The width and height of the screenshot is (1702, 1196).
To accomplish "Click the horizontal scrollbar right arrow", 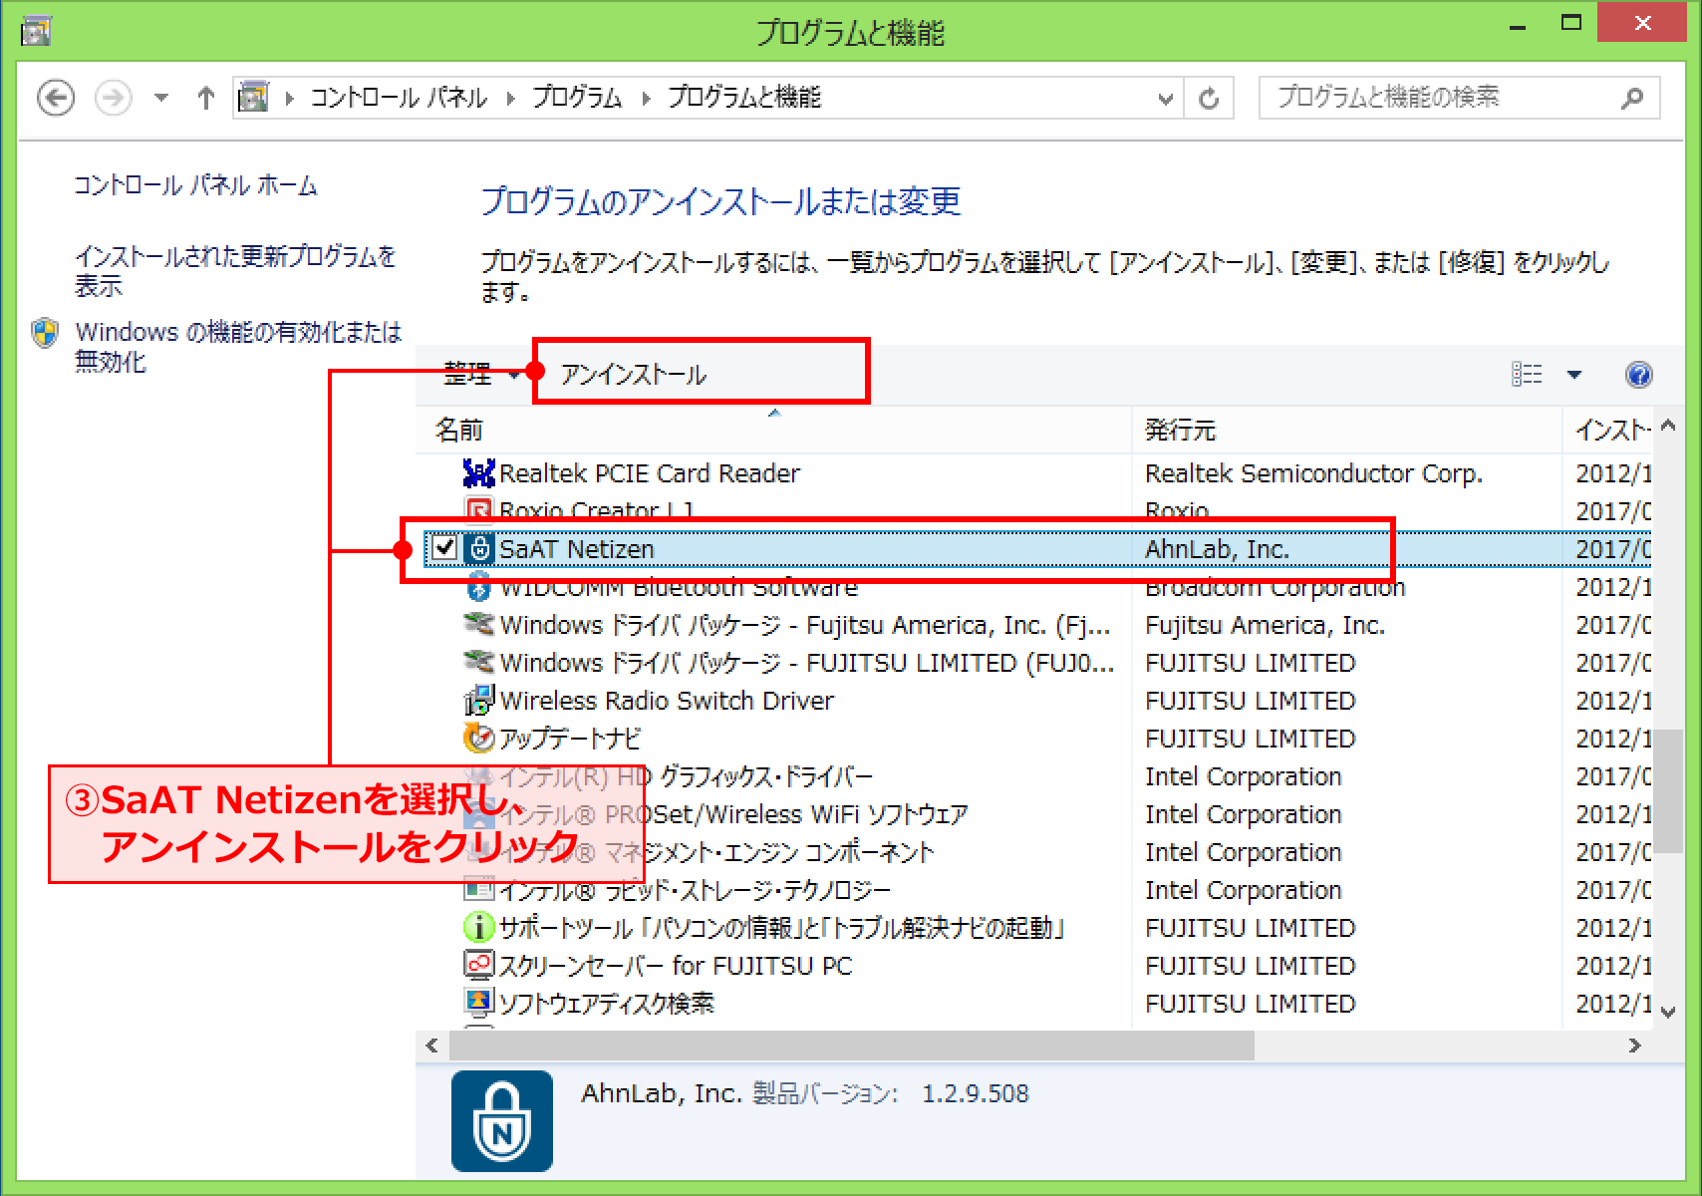I will 1634,1046.
